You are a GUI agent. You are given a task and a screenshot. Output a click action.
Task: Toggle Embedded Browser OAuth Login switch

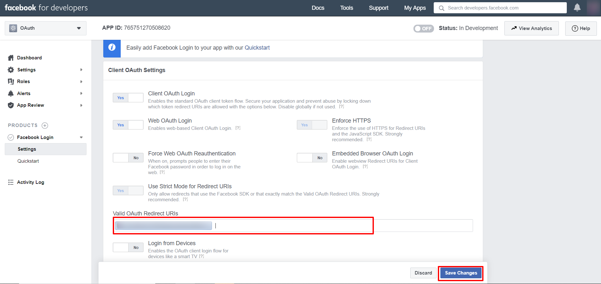[x=312, y=158]
